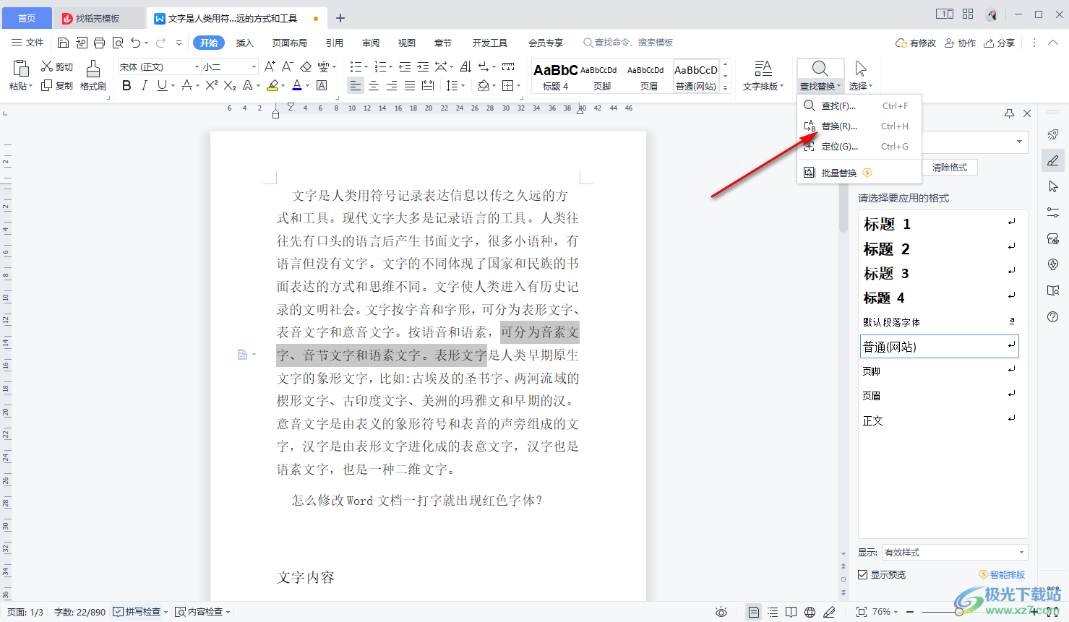Image resolution: width=1069 pixels, height=622 pixels.
Task: Open the 插入 ribbon tab
Action: click(245, 43)
